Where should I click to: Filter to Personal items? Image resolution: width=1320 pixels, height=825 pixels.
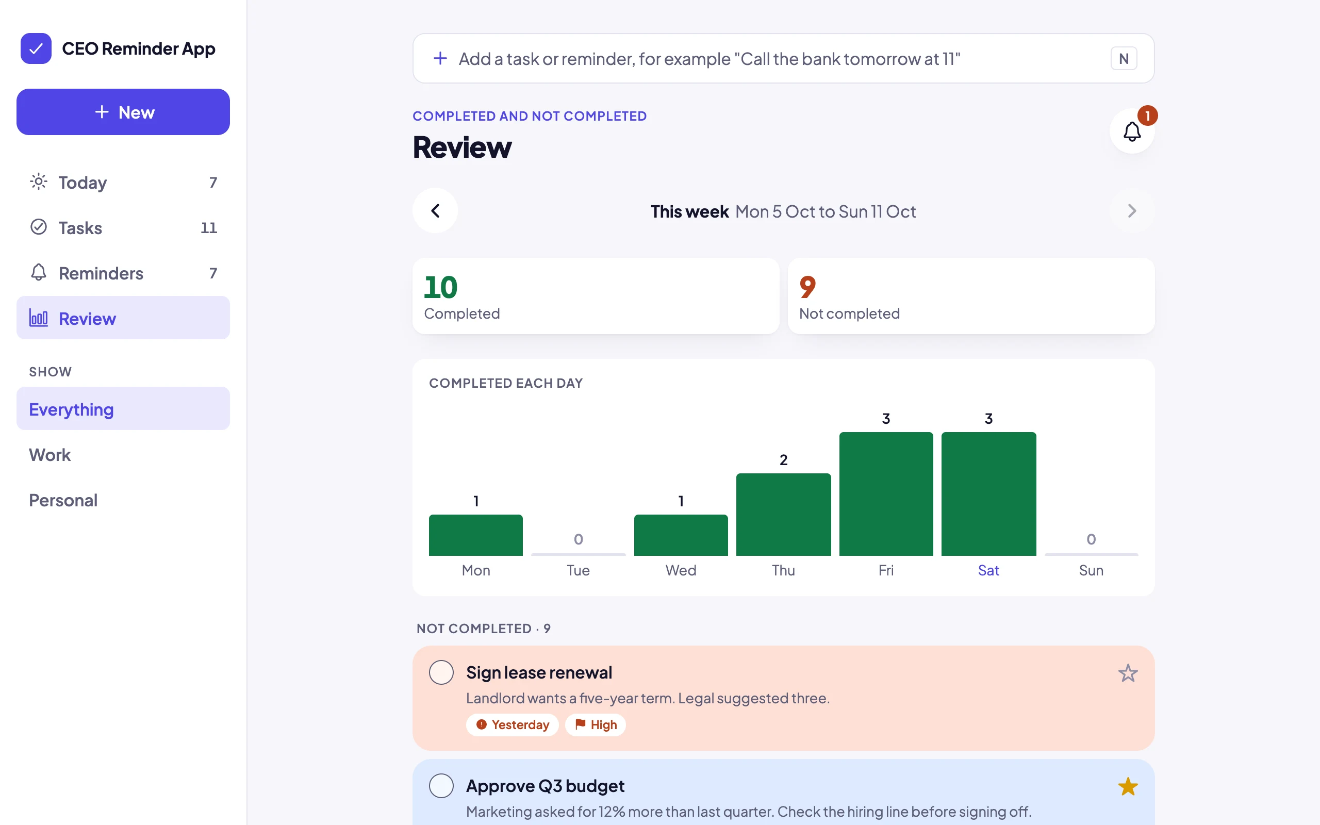coord(123,500)
